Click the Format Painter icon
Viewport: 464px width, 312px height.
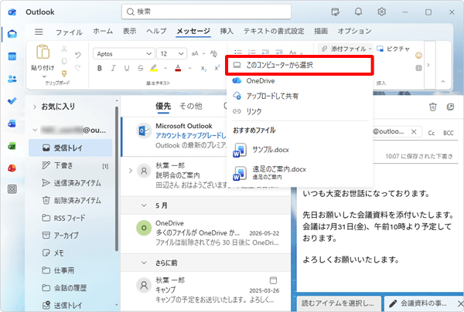click(64, 73)
